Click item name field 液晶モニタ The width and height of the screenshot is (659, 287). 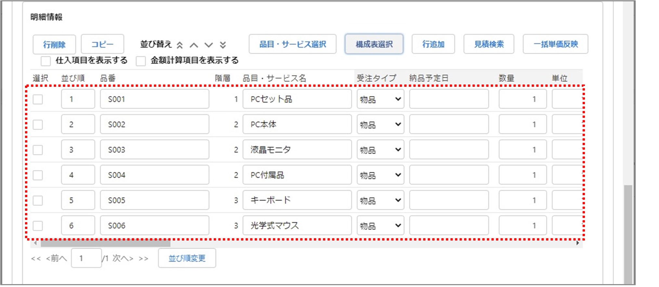click(297, 150)
